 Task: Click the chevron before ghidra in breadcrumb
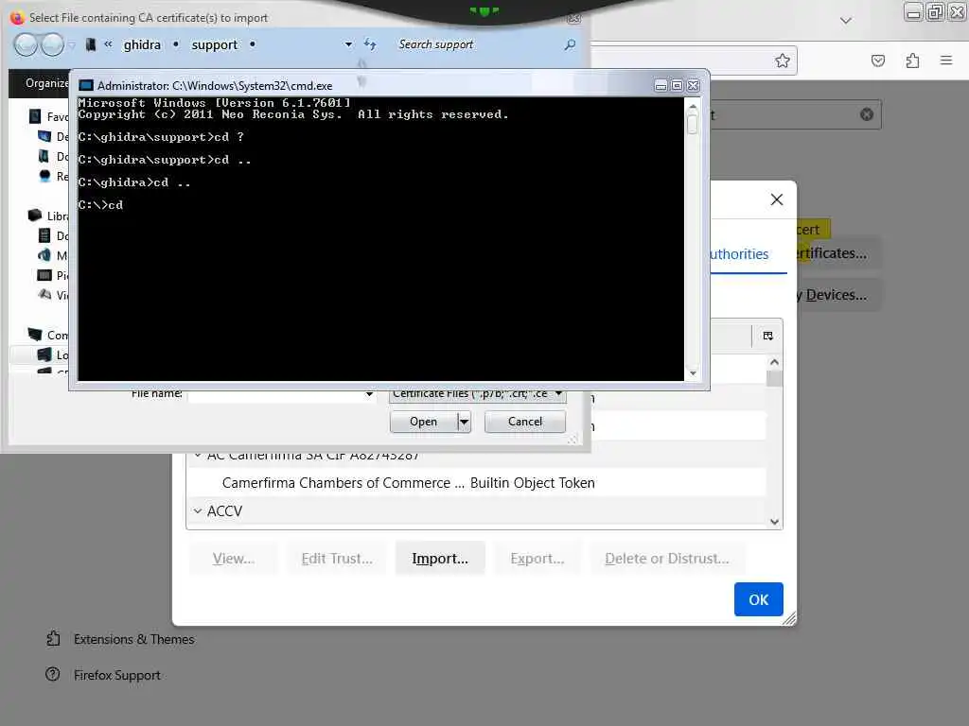coord(108,43)
